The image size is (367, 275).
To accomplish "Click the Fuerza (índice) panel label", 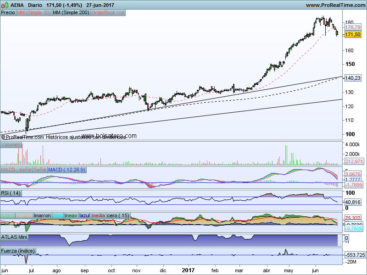I will pyautogui.click(x=18, y=251).
